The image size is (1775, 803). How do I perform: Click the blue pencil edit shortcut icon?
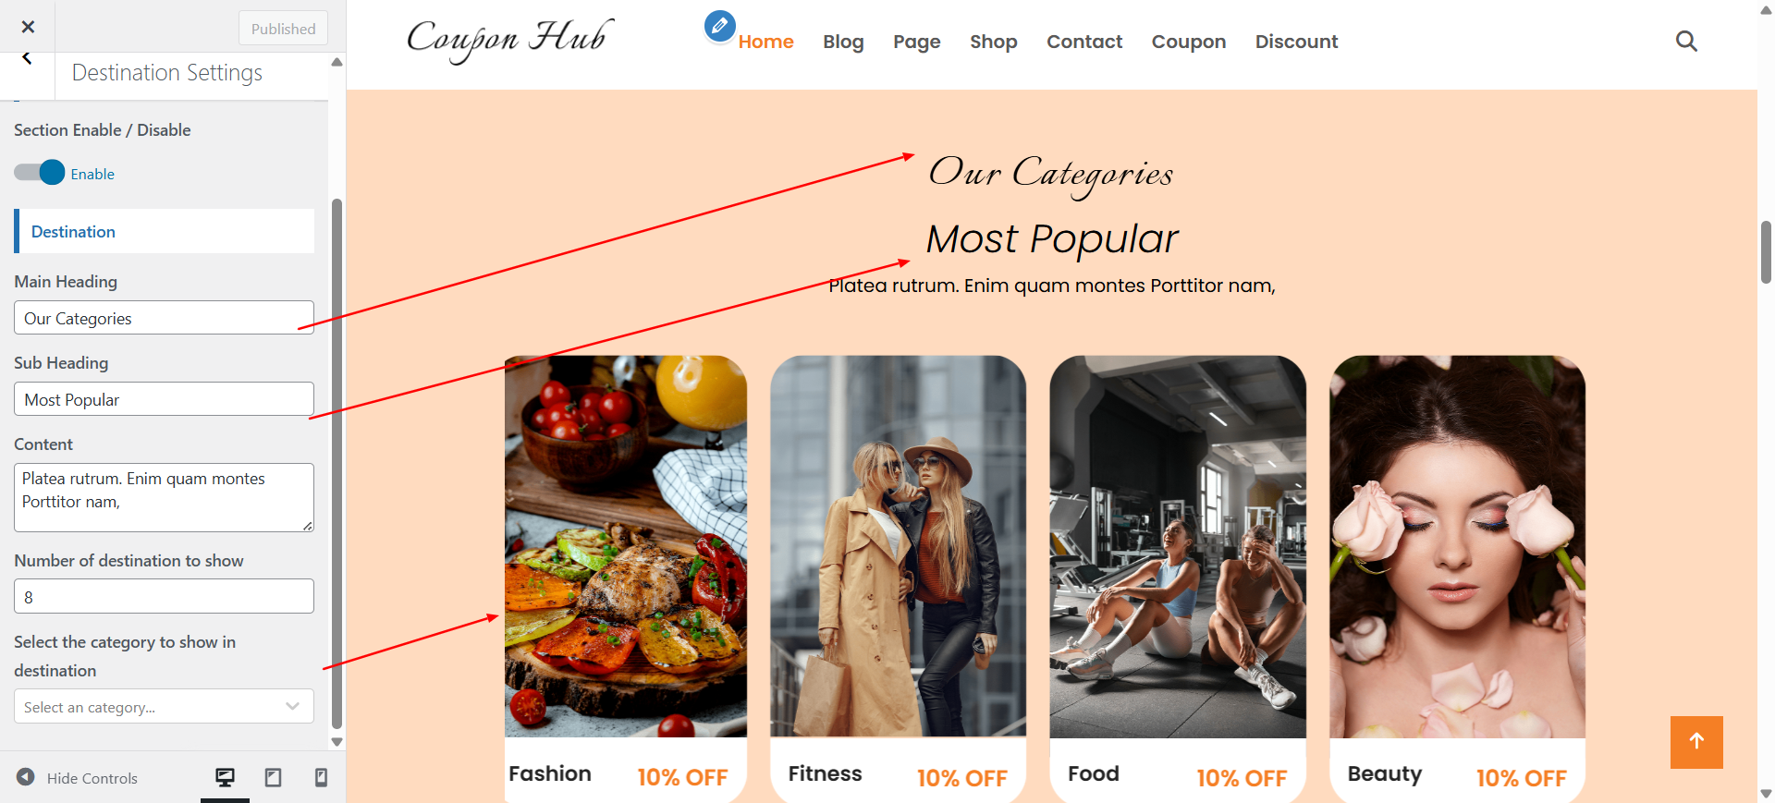click(x=719, y=26)
